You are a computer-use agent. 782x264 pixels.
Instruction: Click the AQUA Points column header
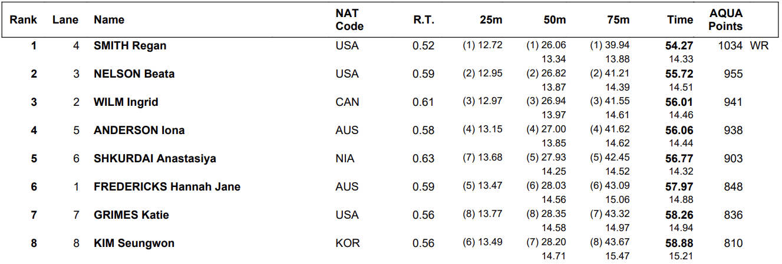[725, 19]
